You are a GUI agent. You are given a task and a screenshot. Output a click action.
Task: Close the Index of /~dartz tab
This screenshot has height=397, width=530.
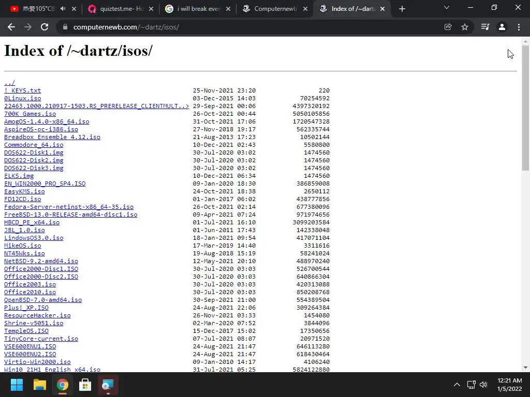coord(382,9)
